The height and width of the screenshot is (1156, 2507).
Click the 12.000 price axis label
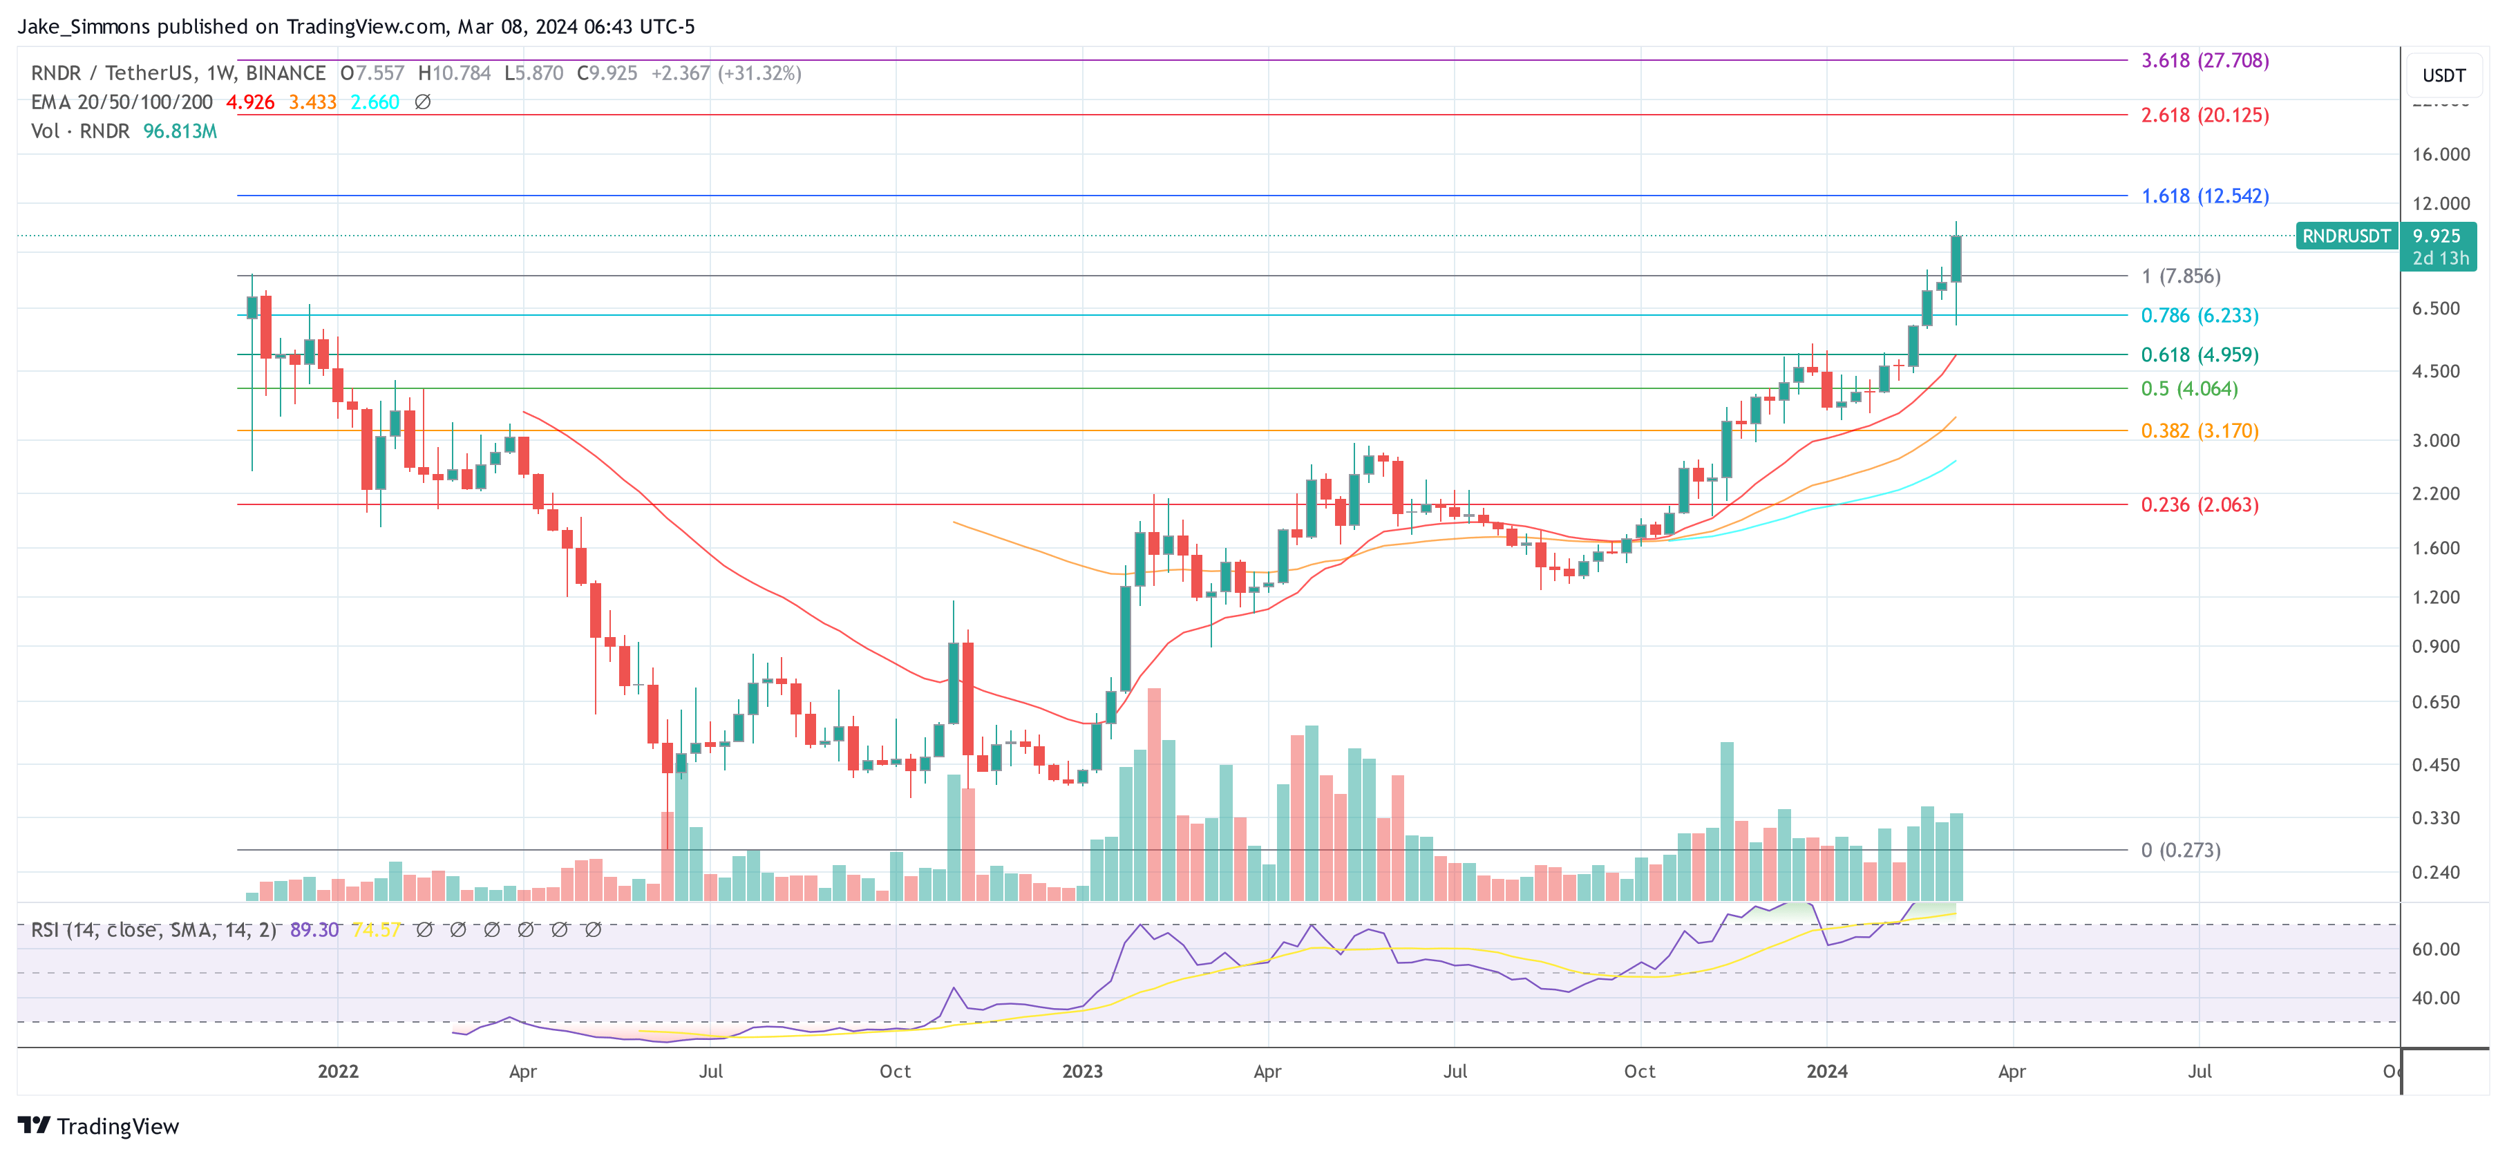[x=2441, y=203]
